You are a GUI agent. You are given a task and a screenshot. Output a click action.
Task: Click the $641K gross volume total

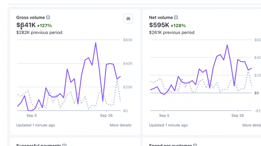tap(26, 25)
